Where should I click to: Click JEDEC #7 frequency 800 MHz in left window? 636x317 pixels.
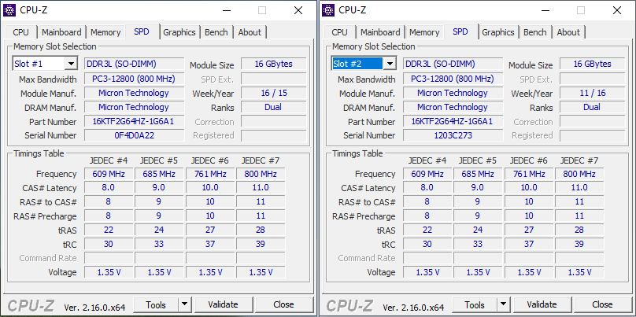click(261, 175)
